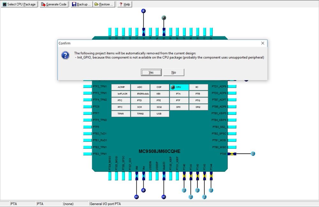Viewport: 319px width, 207px height.
Task: Click the PTA5 pin connector
Action: [x=232, y=154]
